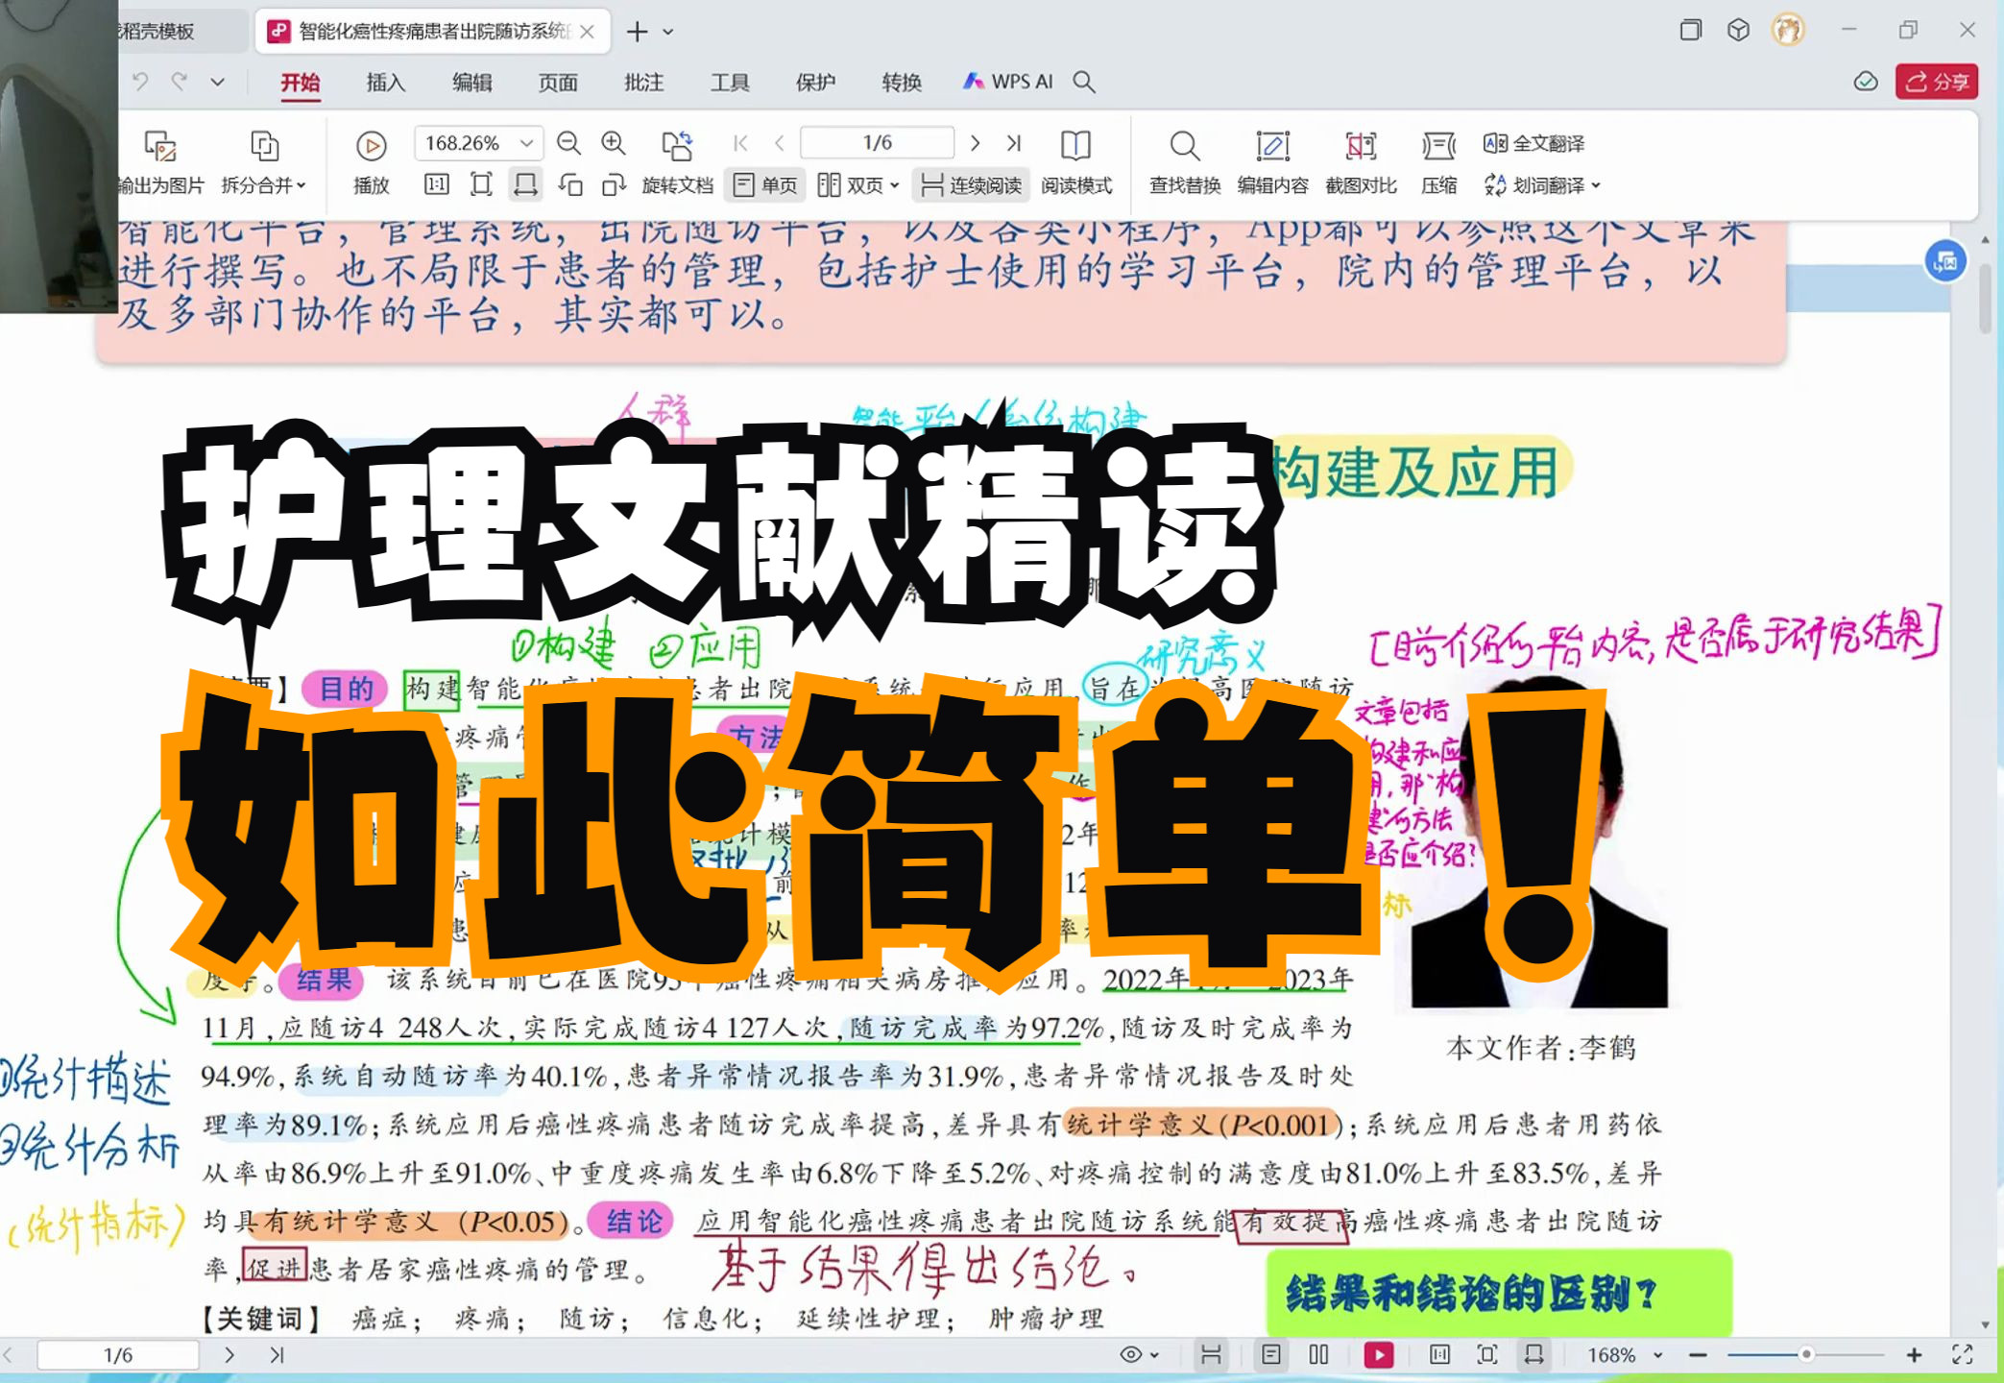Screen dimensions: 2004x1383
Task: Open the 插入 ribbon tab
Action: (386, 83)
